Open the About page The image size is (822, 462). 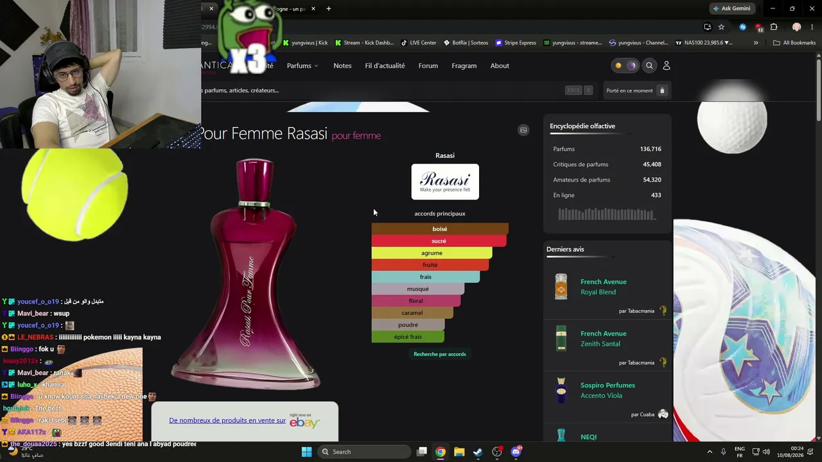(500, 65)
